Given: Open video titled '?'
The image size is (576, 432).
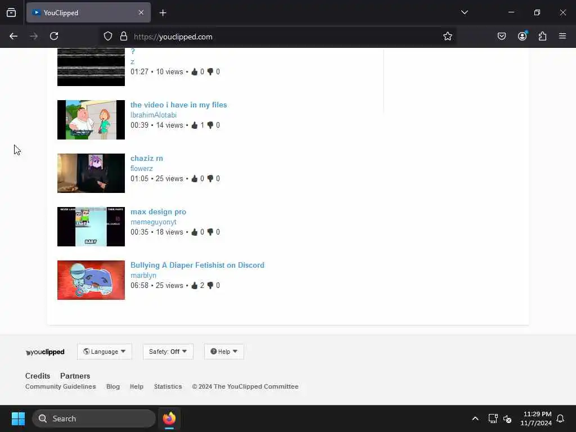Looking at the screenshot, I should pyautogui.click(x=133, y=51).
